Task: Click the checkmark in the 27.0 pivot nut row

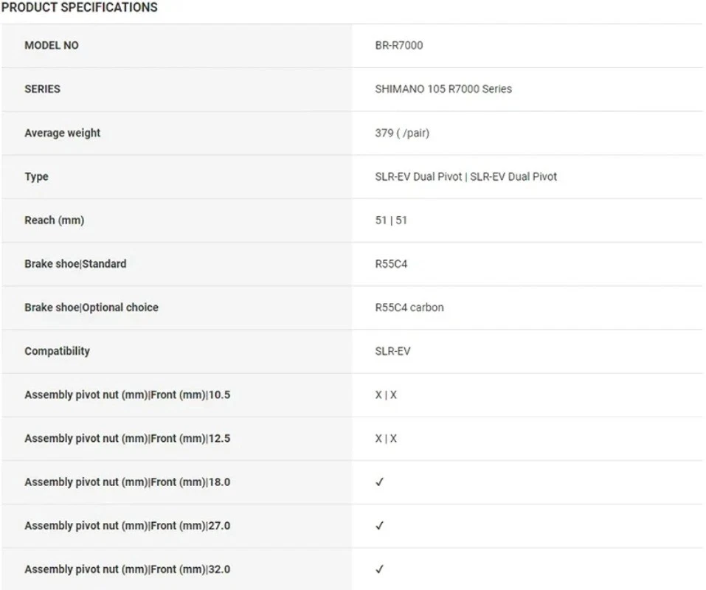Action: point(380,526)
